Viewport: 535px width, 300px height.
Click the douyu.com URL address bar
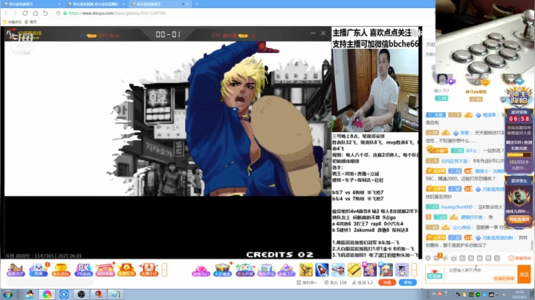coord(117,13)
